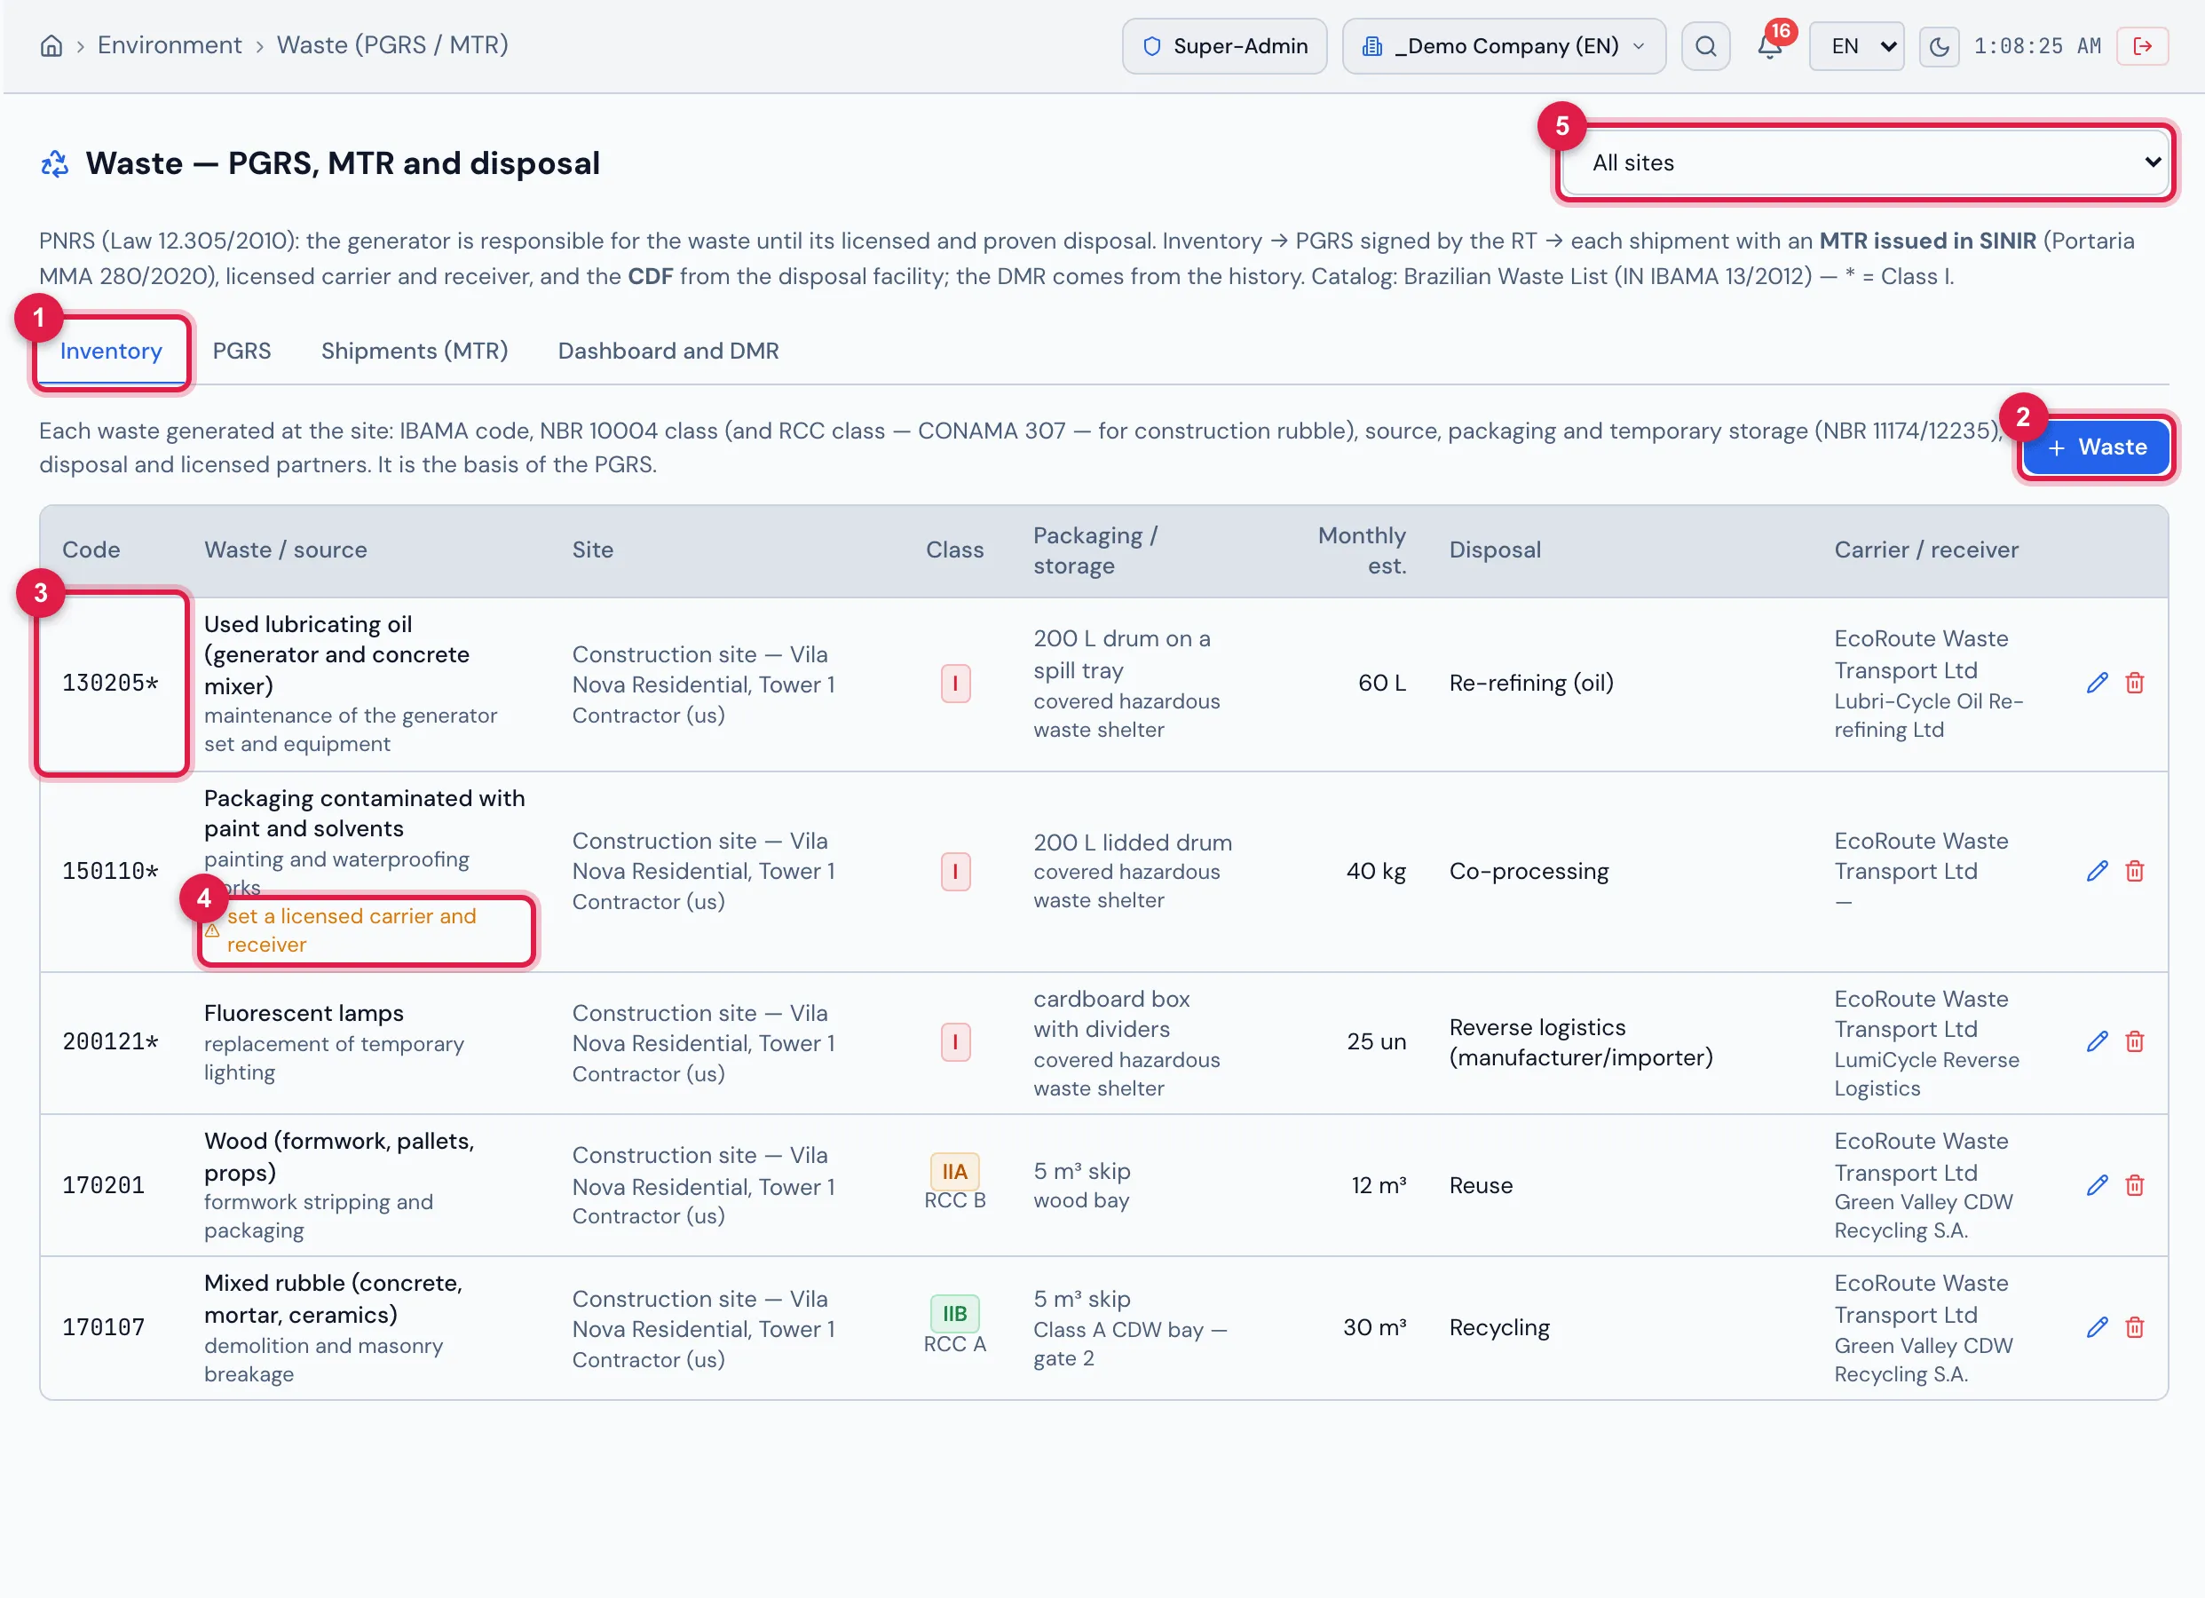The height and width of the screenshot is (1598, 2205).
Task: Delete the Packaging contaminated with paint row
Action: [2135, 871]
